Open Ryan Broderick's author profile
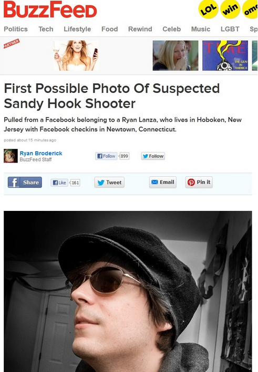Image resolution: width=258 pixels, height=372 pixels. (x=41, y=153)
